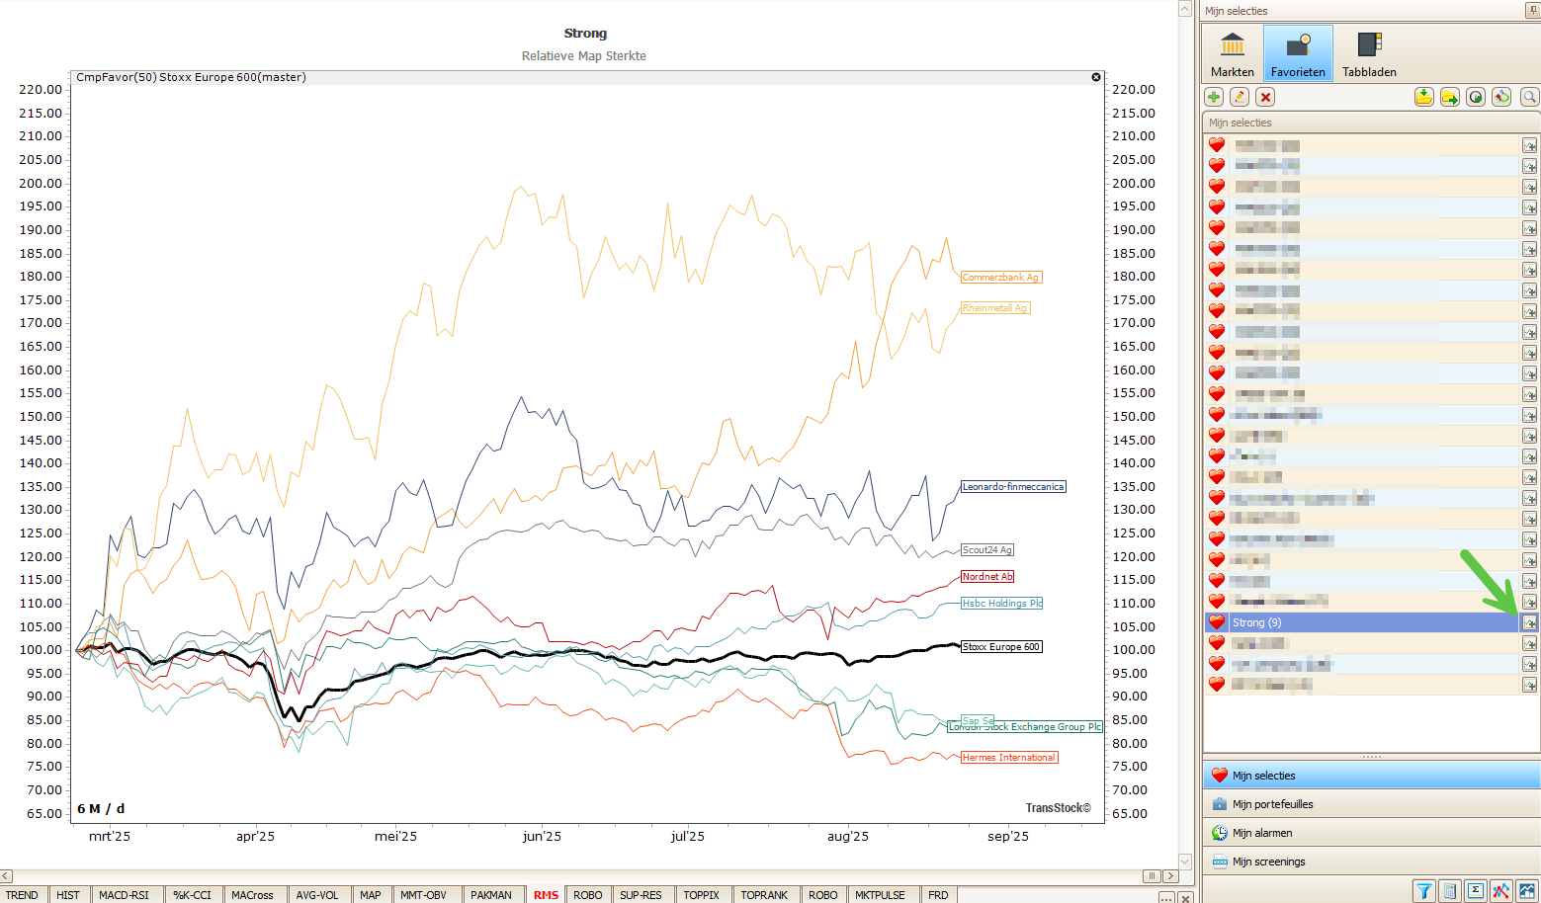Image resolution: width=1541 pixels, height=903 pixels.
Task: Switch to the Tabbladen view
Action: click(1369, 54)
